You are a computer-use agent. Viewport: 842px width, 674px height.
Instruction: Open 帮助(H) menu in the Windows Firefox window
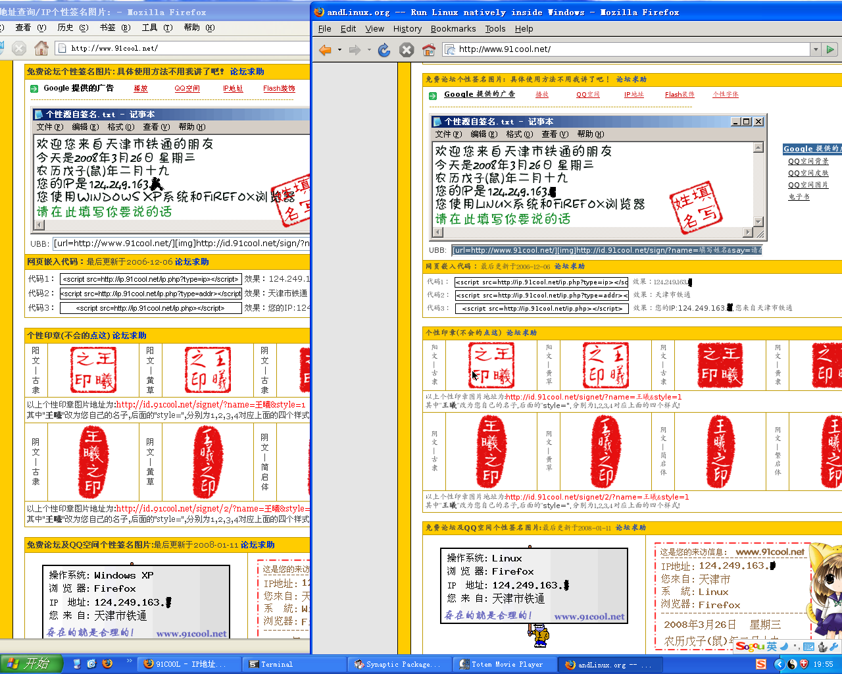[199, 28]
